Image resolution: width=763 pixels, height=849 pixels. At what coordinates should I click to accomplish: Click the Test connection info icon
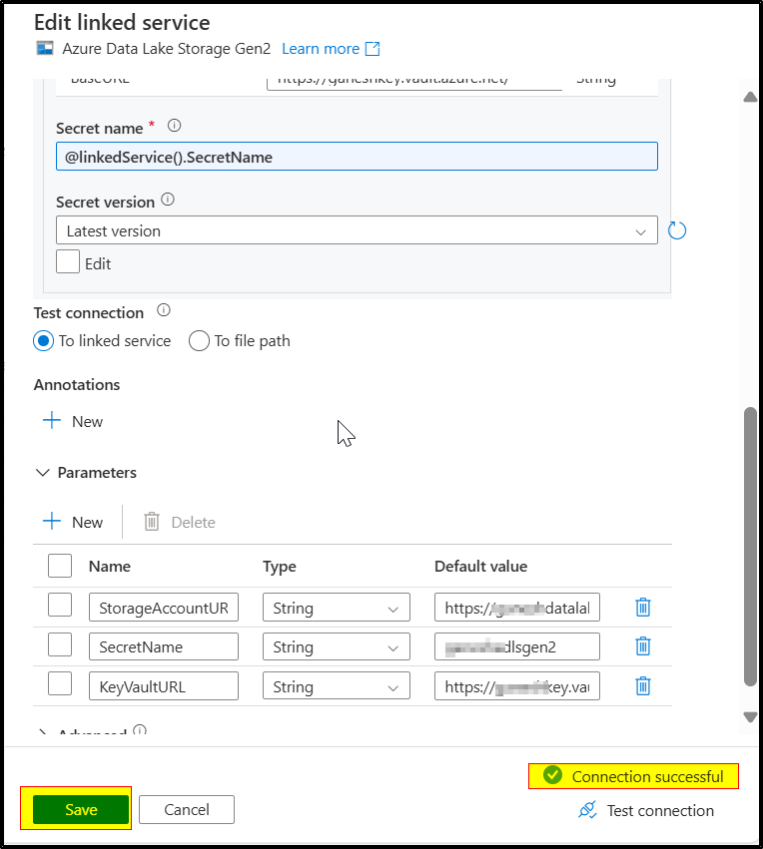[x=165, y=311]
